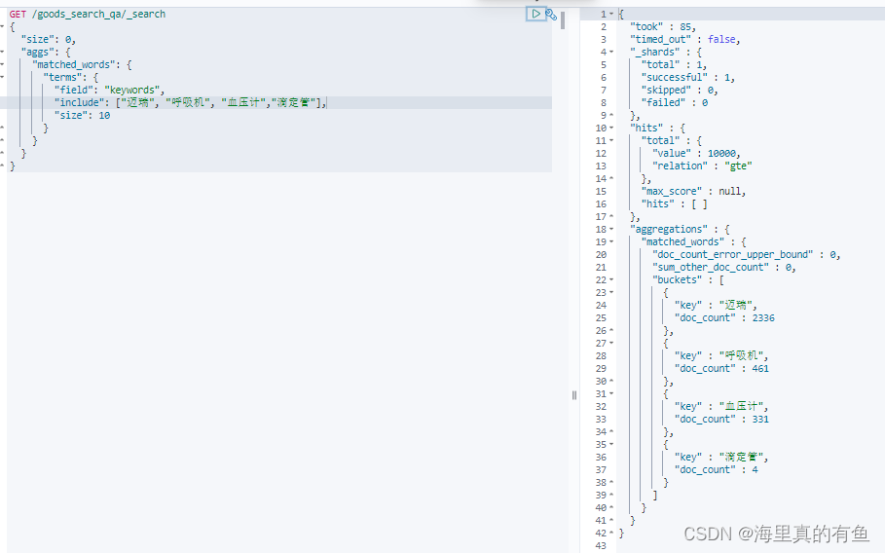Click the "key" : "血压计" response line
The width and height of the screenshot is (885, 553).
[721, 406]
